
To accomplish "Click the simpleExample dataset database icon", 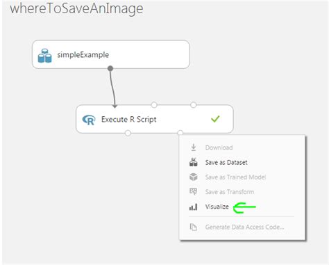I will coord(44,56).
